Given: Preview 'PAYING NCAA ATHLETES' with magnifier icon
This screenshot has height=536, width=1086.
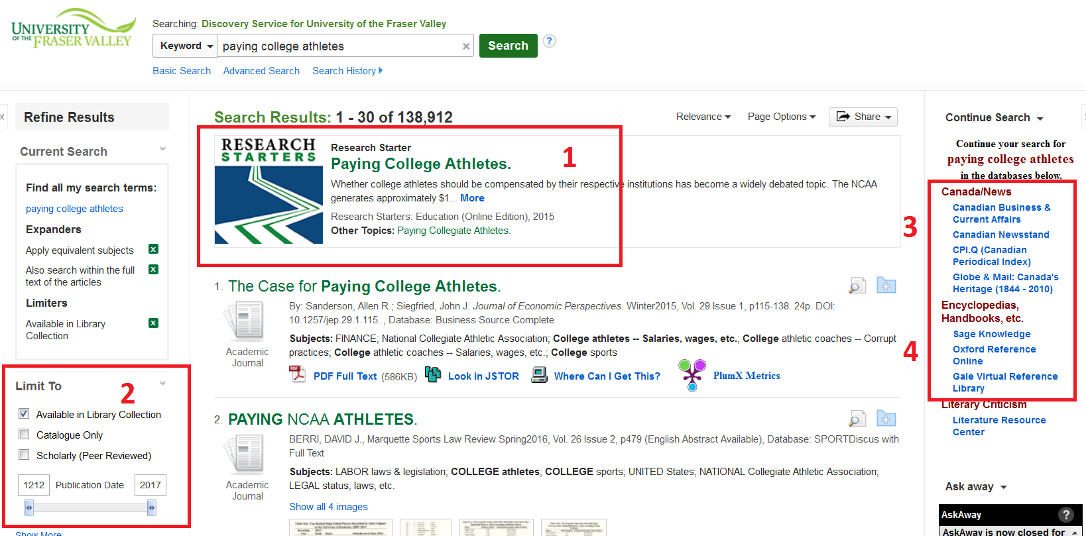Looking at the screenshot, I should coord(857,419).
